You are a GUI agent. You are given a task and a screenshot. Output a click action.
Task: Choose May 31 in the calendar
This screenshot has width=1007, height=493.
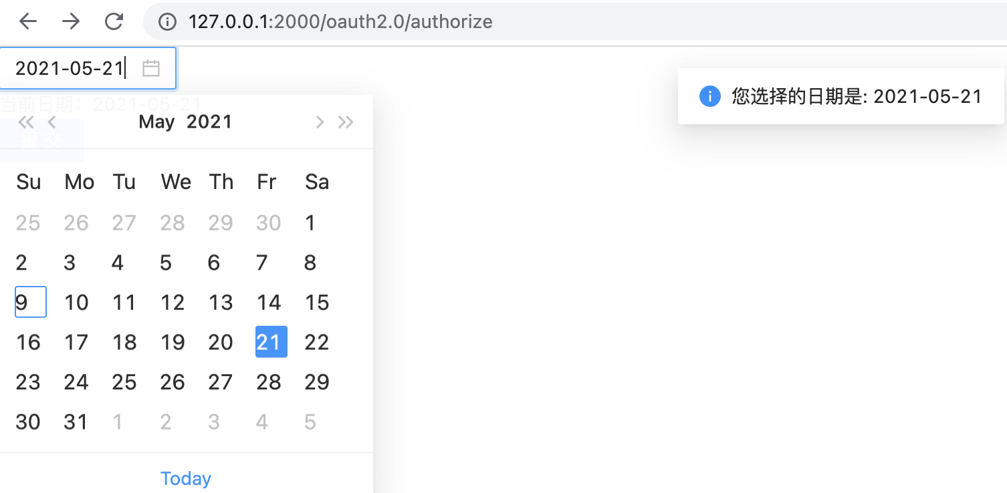pos(76,422)
